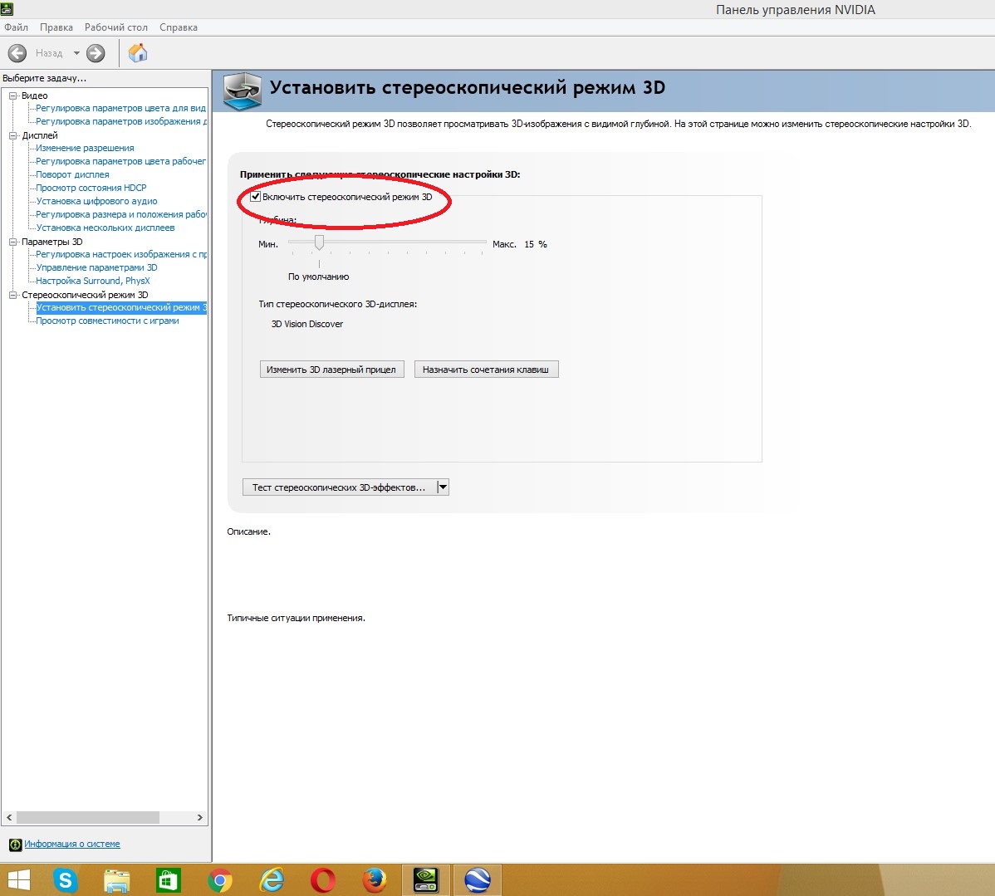Screen dimensions: 995x896
Task: Open Opera browser from taskbar
Action: (x=323, y=879)
